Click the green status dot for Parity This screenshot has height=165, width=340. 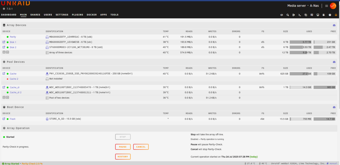pos(7,37)
